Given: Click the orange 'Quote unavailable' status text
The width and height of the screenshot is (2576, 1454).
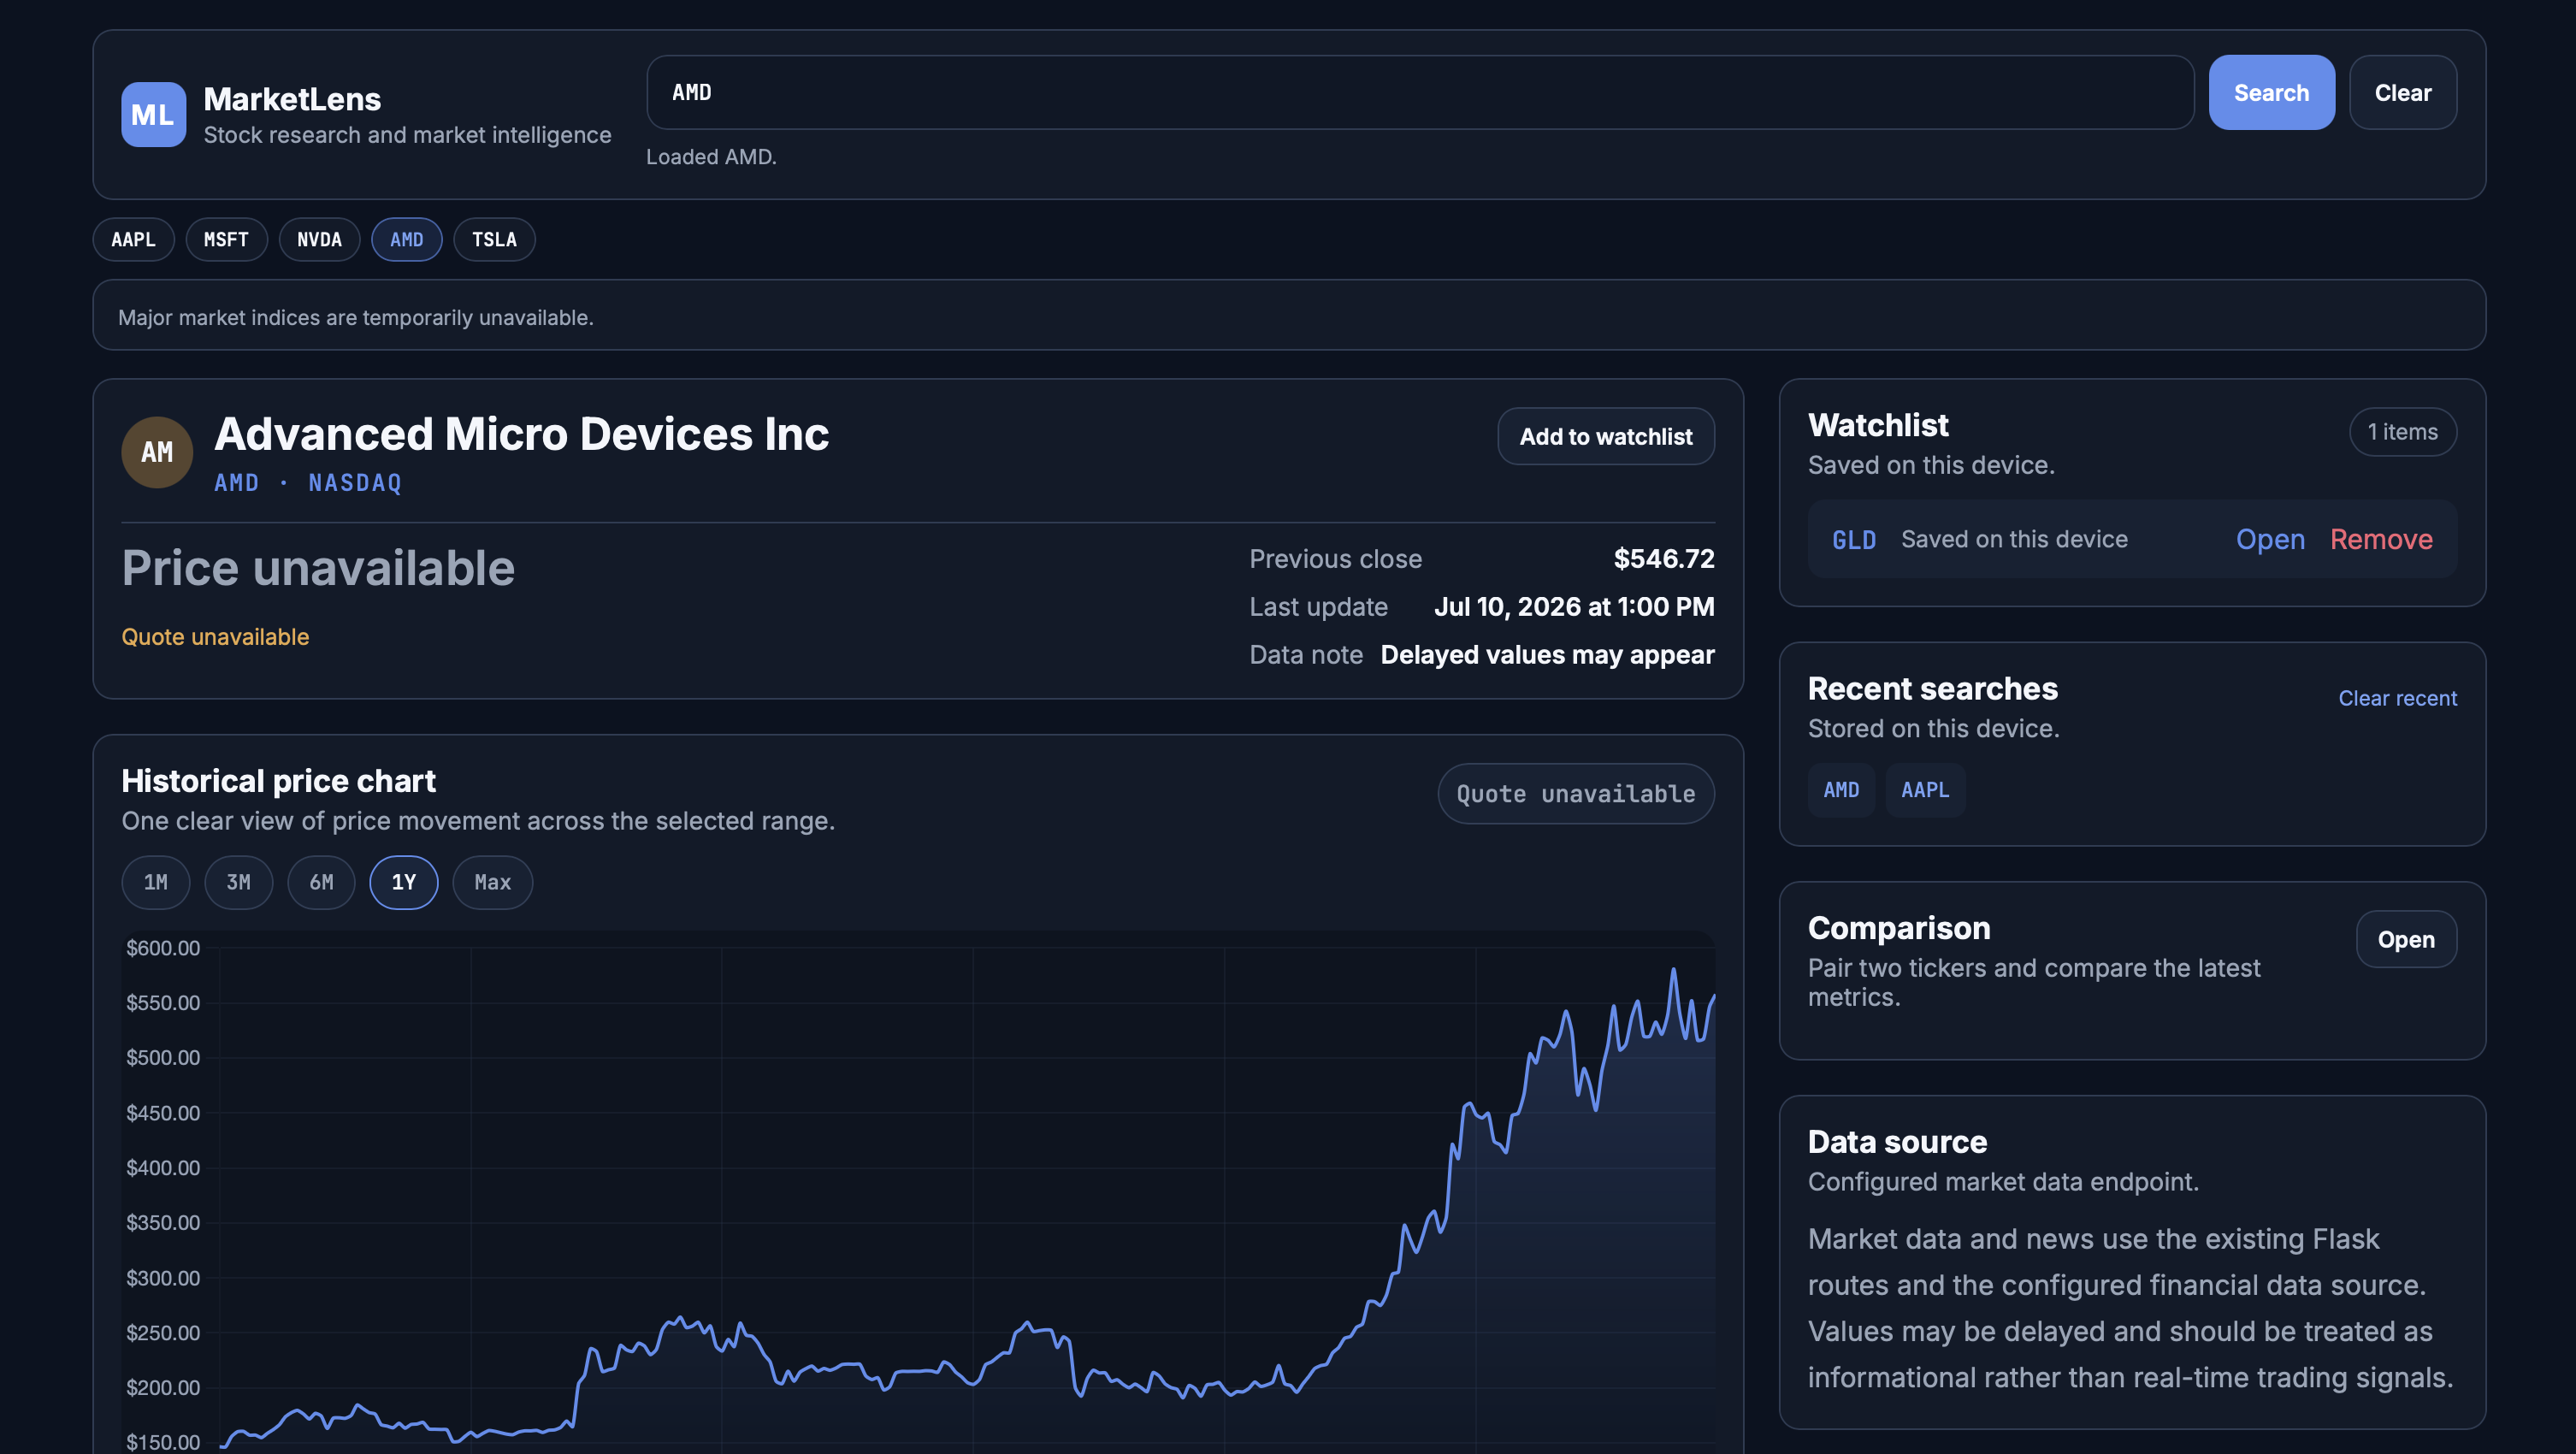Looking at the screenshot, I should point(215,637).
